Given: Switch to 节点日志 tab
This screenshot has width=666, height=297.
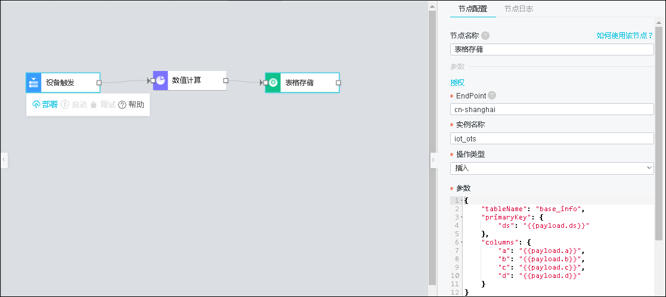Looking at the screenshot, I should click(x=519, y=8).
